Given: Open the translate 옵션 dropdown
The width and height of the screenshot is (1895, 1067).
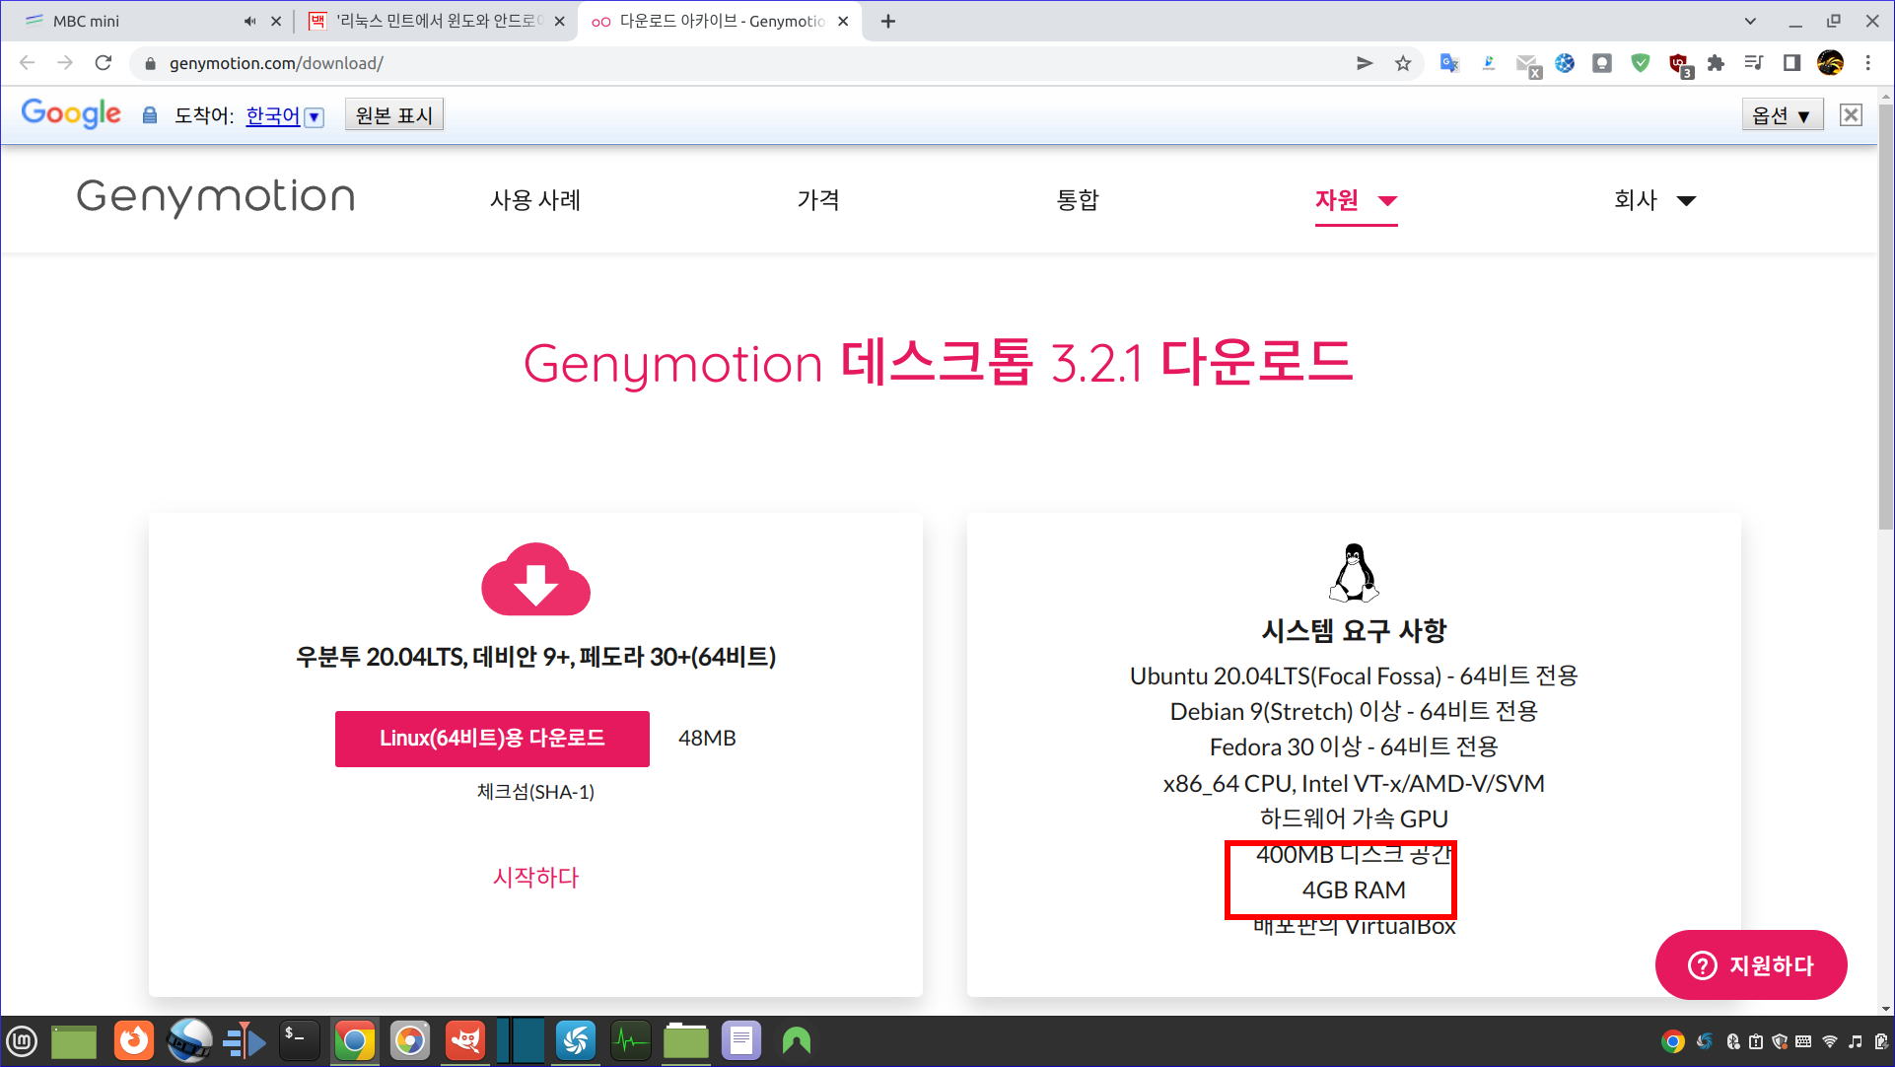Looking at the screenshot, I should [1781, 115].
